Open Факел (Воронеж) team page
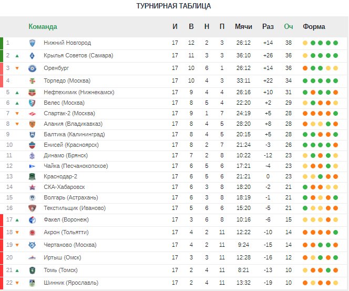This screenshot has width=349, height=291. [66, 220]
